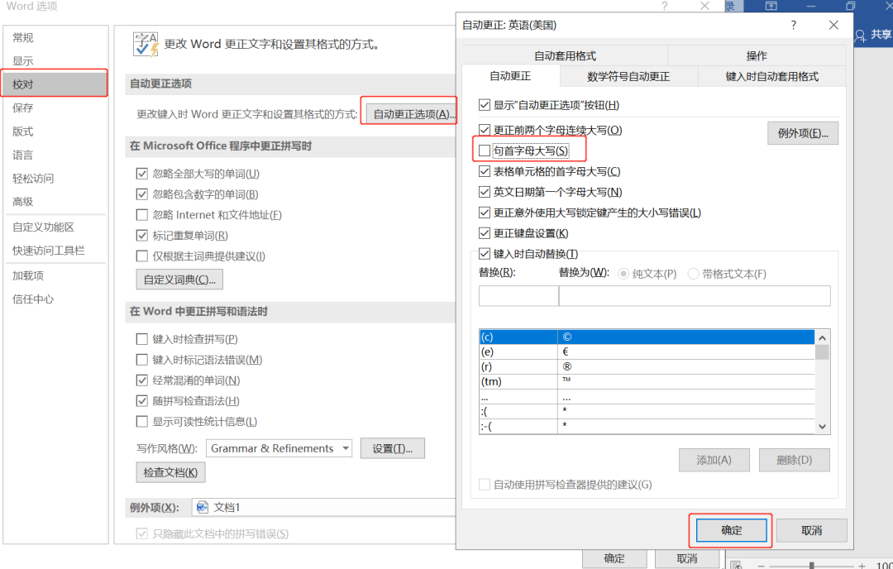This screenshot has width=893, height=569.
Task: Open 写作风格 Grammar & Refinements dropdown
Action: coord(279,448)
